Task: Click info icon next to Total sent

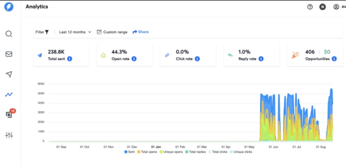Action: pos(70,59)
